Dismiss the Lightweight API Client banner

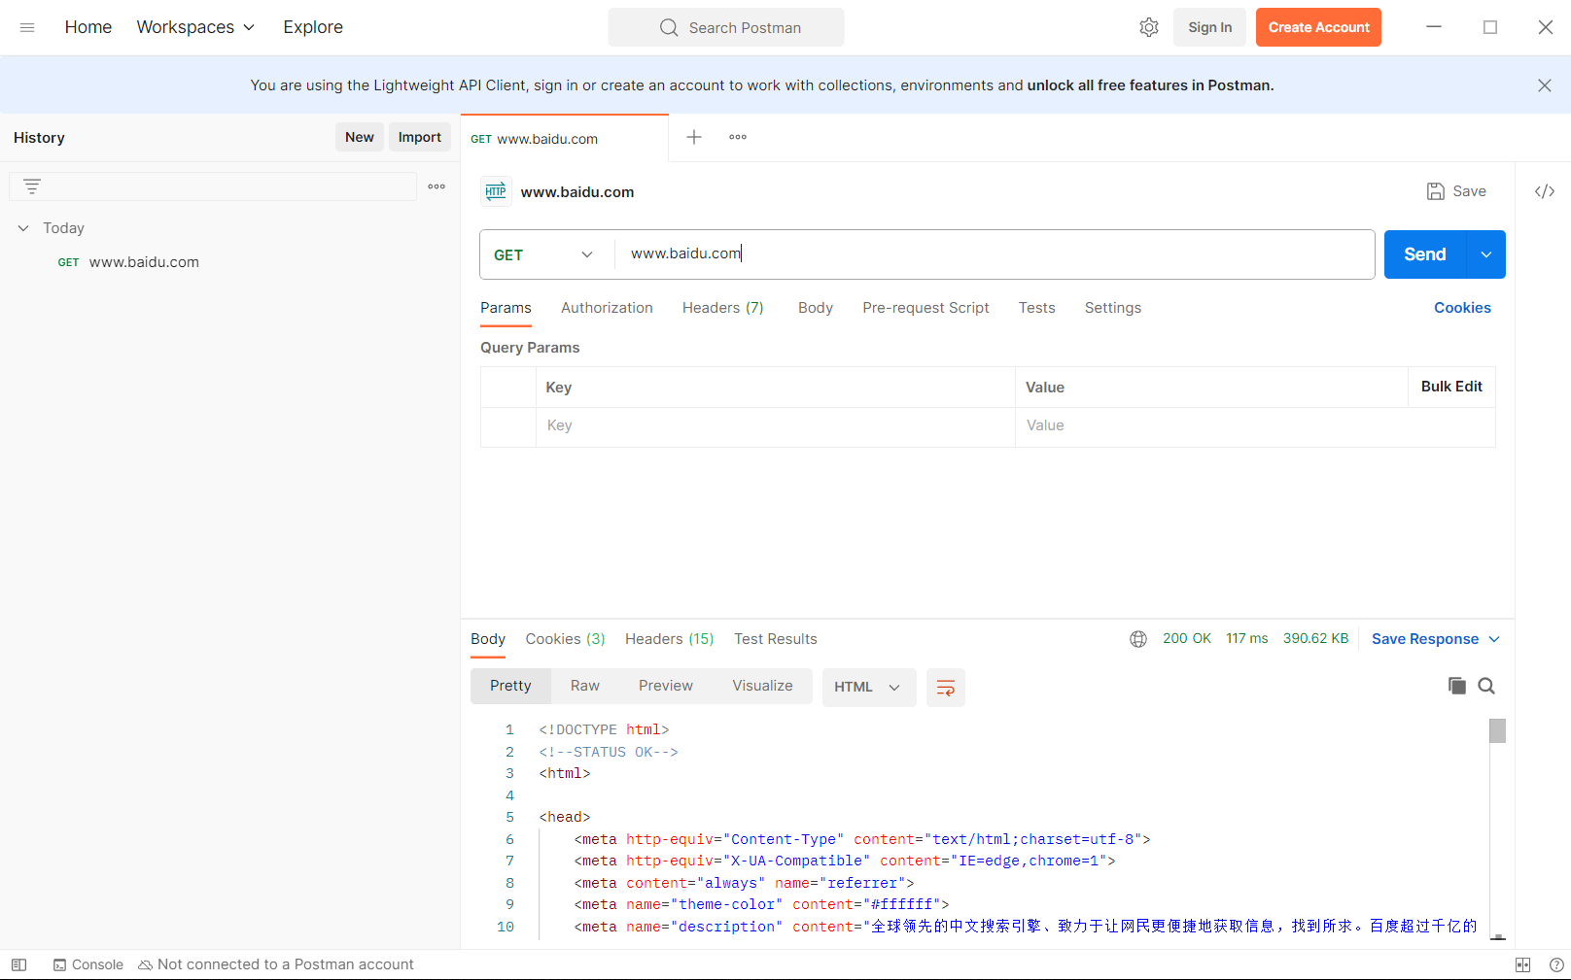(x=1545, y=85)
